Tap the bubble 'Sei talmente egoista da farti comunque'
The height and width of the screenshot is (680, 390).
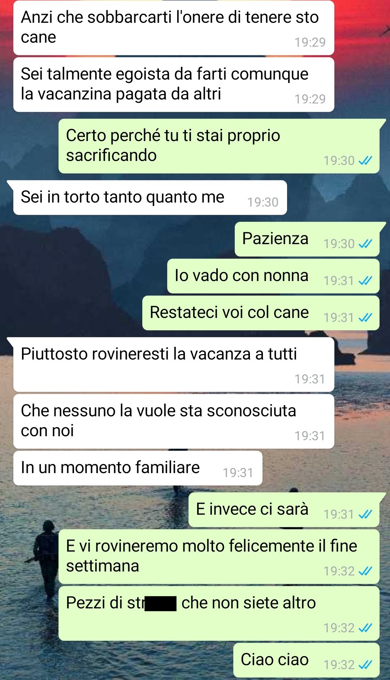(174, 85)
